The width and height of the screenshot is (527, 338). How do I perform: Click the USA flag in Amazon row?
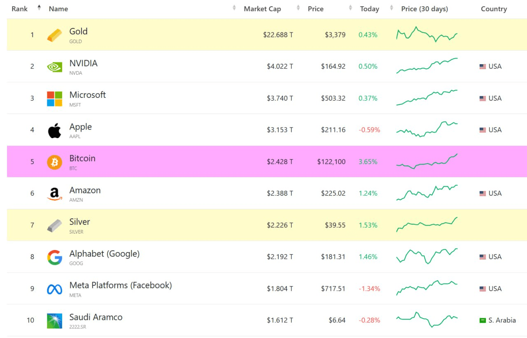coord(483,194)
